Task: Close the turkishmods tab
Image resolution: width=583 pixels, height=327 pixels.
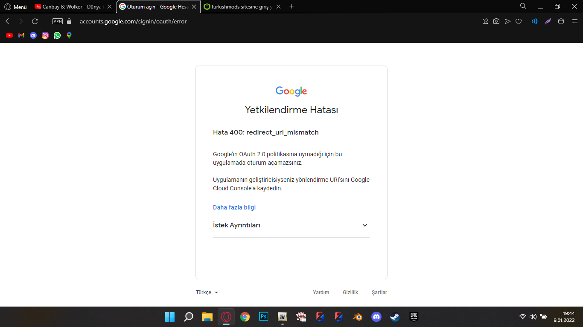Action: [x=279, y=7]
